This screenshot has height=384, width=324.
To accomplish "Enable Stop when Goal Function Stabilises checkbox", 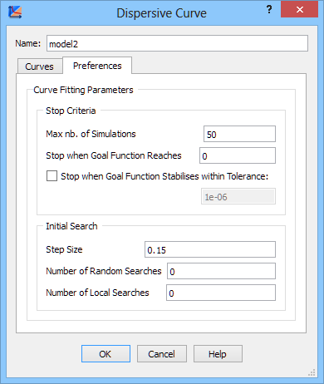I will [x=52, y=176].
